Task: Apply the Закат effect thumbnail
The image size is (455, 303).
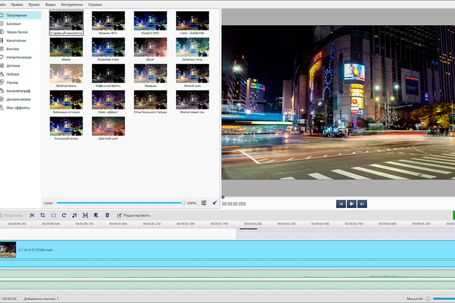Action: 150,47
